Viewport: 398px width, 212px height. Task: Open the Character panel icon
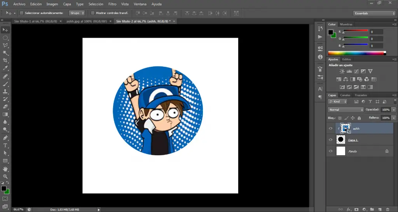(320, 89)
